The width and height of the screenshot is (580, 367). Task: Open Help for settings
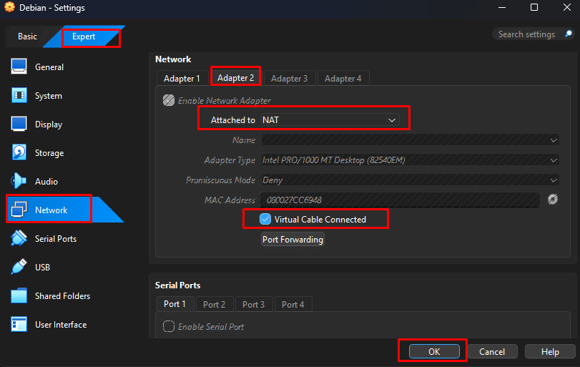550,351
